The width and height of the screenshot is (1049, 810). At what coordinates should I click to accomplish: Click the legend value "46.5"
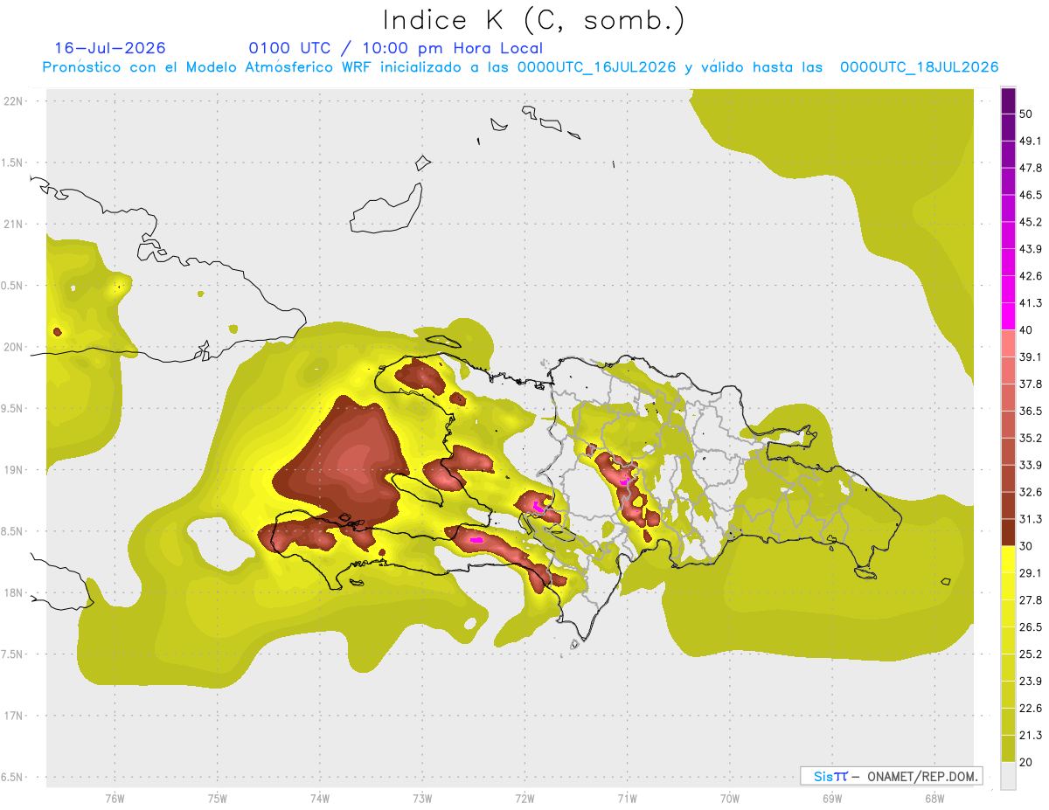click(x=1030, y=195)
